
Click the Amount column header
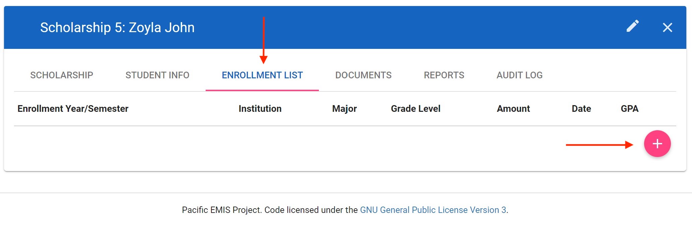pyautogui.click(x=513, y=109)
